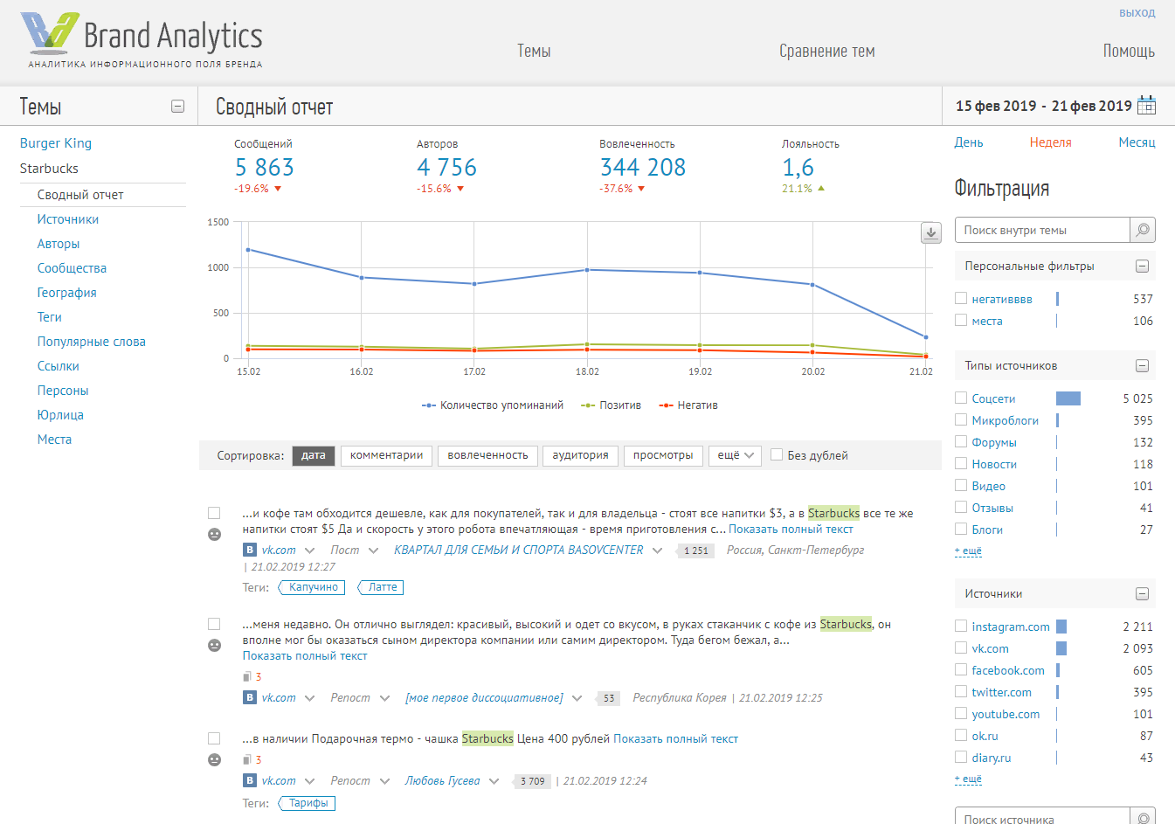Click the green up arrow under Лояльность
1175x824 pixels.
[x=821, y=188]
